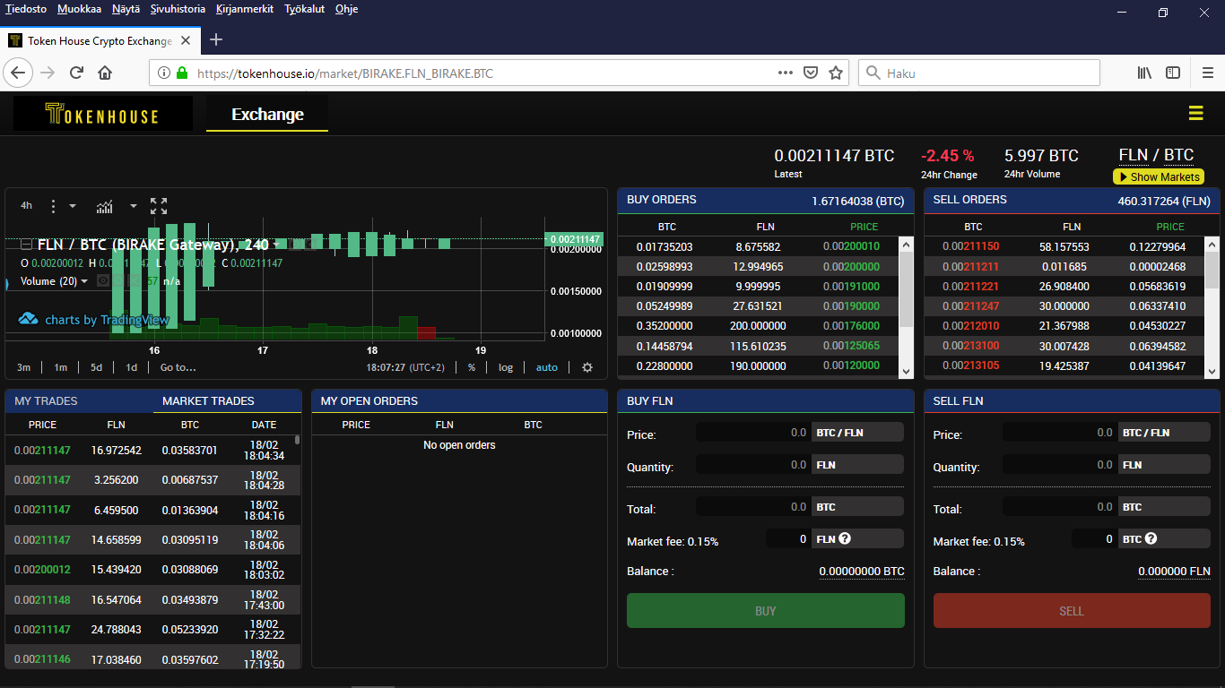Viewport: 1225px width, 688px height.
Task: Open the timezone (UTC+2) selector
Action: tap(405, 367)
